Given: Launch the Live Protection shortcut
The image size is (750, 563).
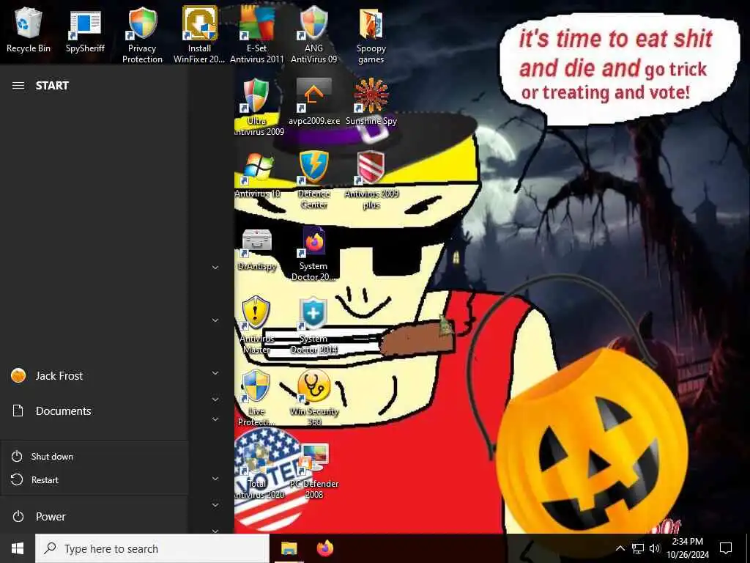Looking at the screenshot, I should (257, 397).
